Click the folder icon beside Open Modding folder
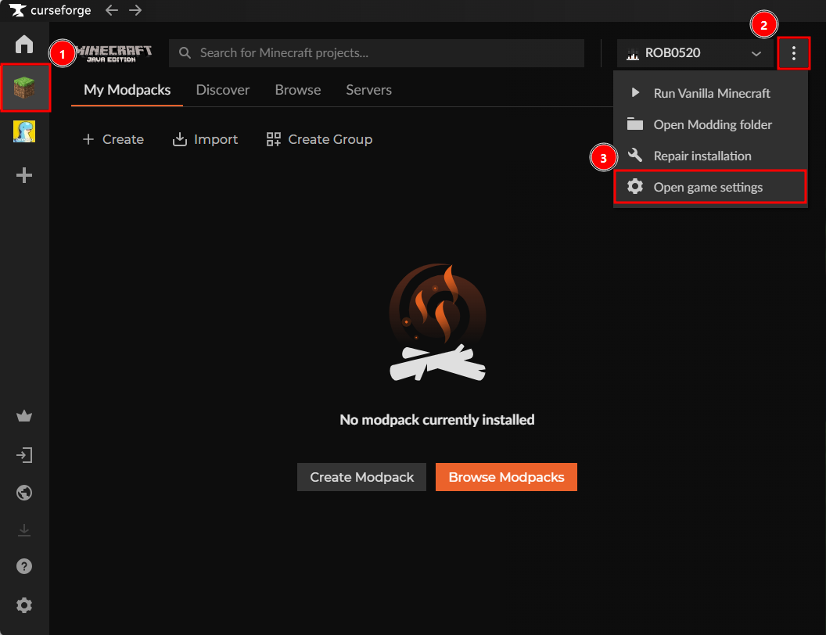The height and width of the screenshot is (635, 826). (x=635, y=124)
